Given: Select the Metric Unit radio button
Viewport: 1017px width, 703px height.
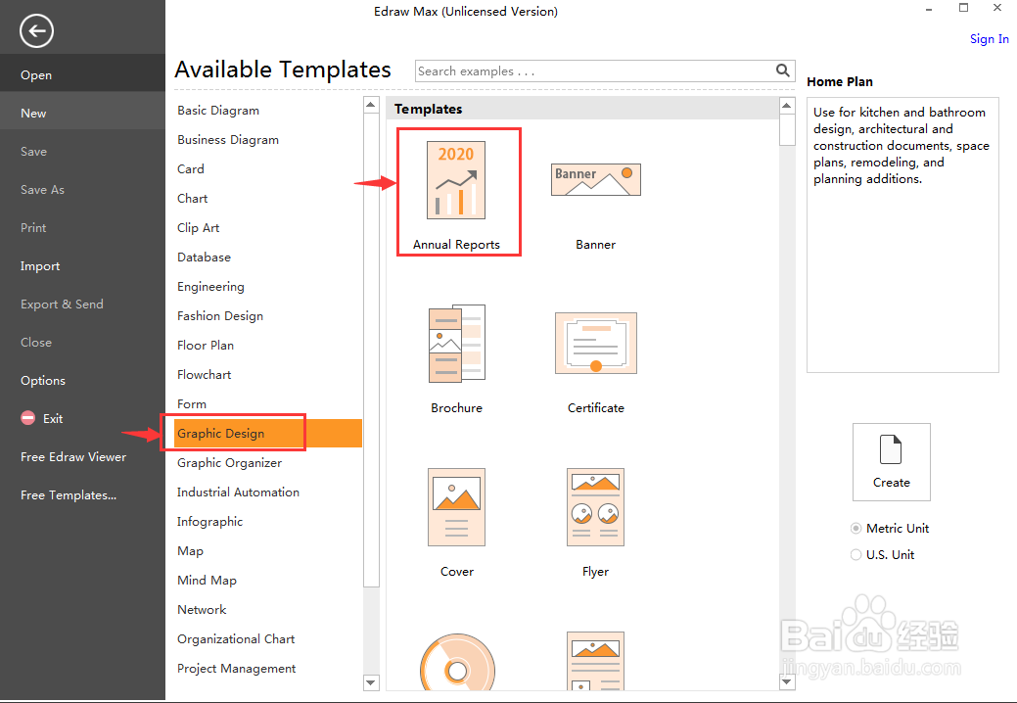Looking at the screenshot, I should tap(856, 528).
